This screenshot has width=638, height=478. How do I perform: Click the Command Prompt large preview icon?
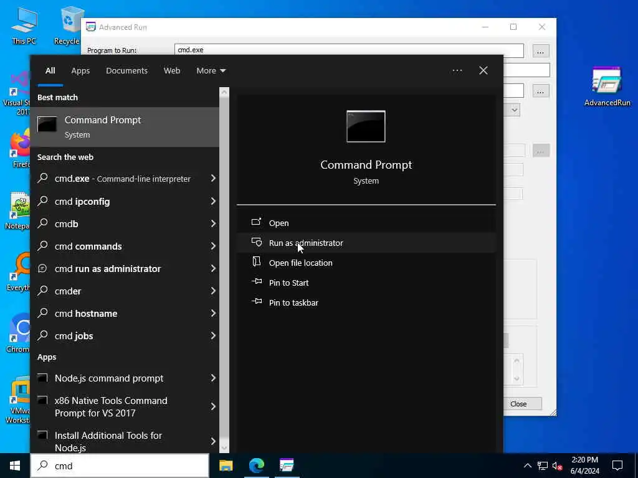pos(366,126)
